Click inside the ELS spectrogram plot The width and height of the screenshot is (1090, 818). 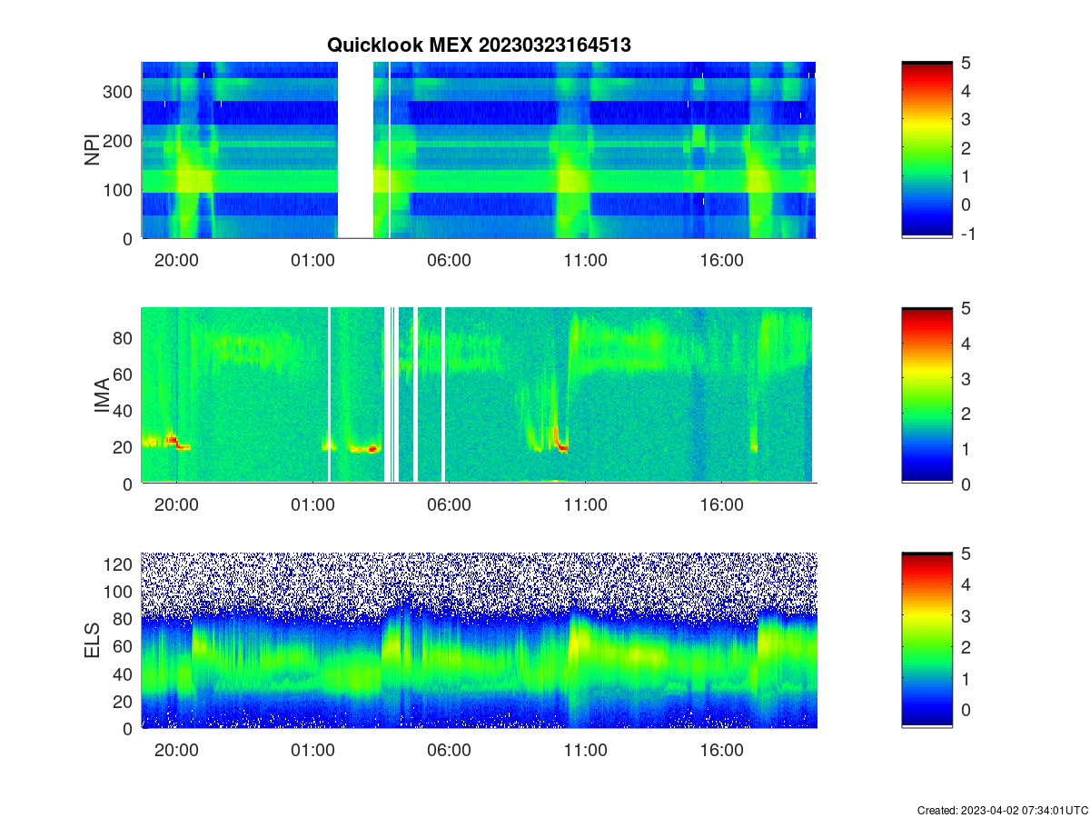tap(479, 640)
